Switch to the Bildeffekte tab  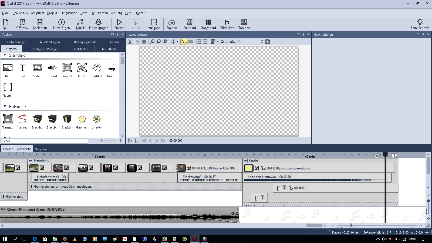tap(81, 49)
